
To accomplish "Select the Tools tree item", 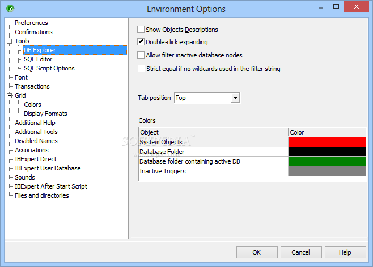I will point(22,41).
